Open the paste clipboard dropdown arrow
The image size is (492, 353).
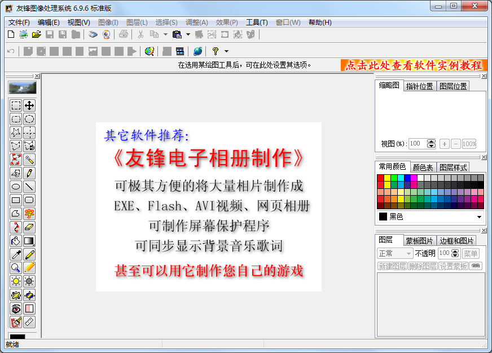pyautogui.click(x=188, y=34)
